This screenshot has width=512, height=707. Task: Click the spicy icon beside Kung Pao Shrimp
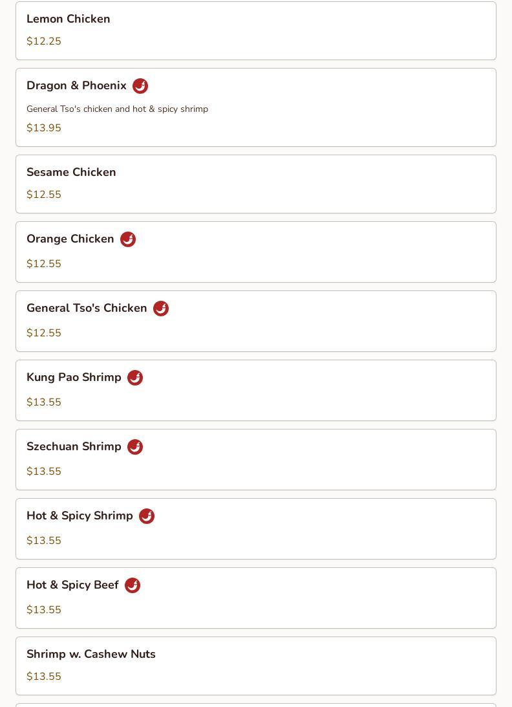click(135, 377)
